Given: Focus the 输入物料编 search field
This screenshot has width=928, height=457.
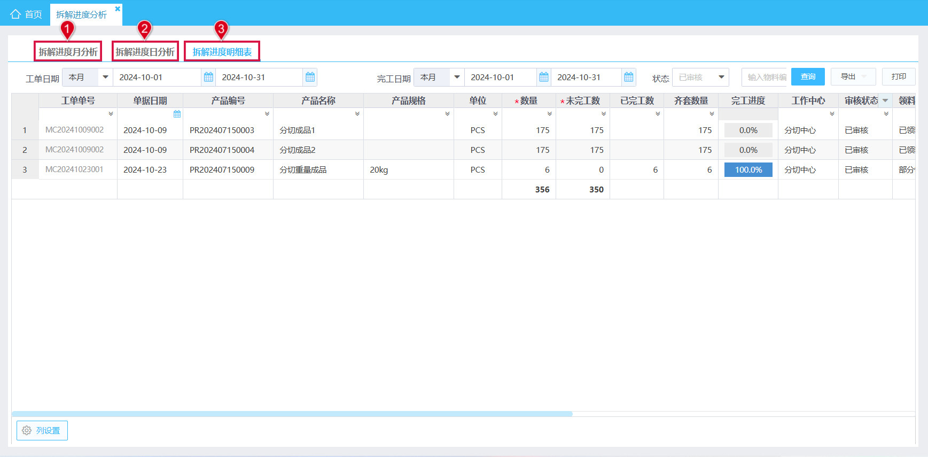Looking at the screenshot, I should 766,77.
